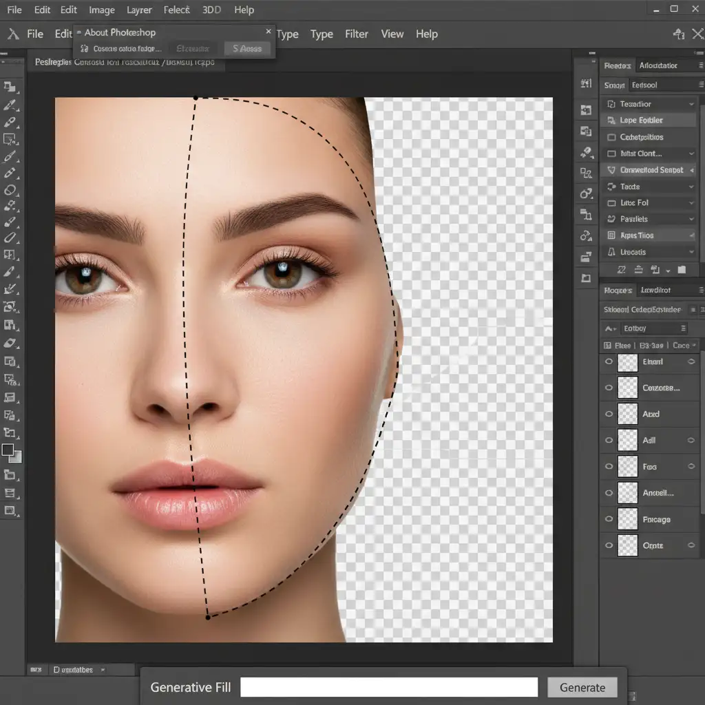The width and height of the screenshot is (705, 705).
Task: Open the Filter menu in second bar
Action: tap(357, 34)
